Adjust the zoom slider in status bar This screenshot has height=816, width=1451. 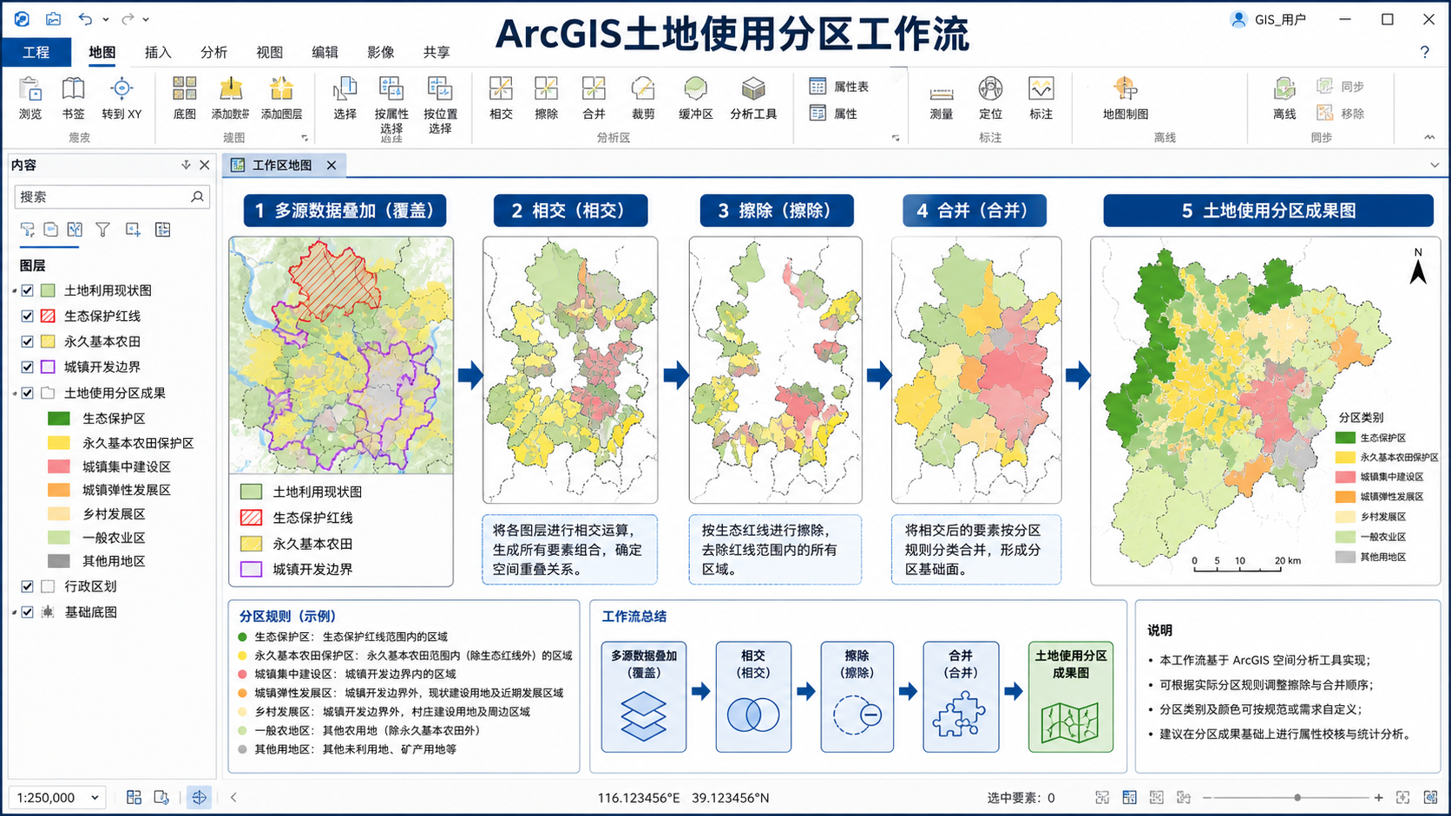[x=1297, y=797]
